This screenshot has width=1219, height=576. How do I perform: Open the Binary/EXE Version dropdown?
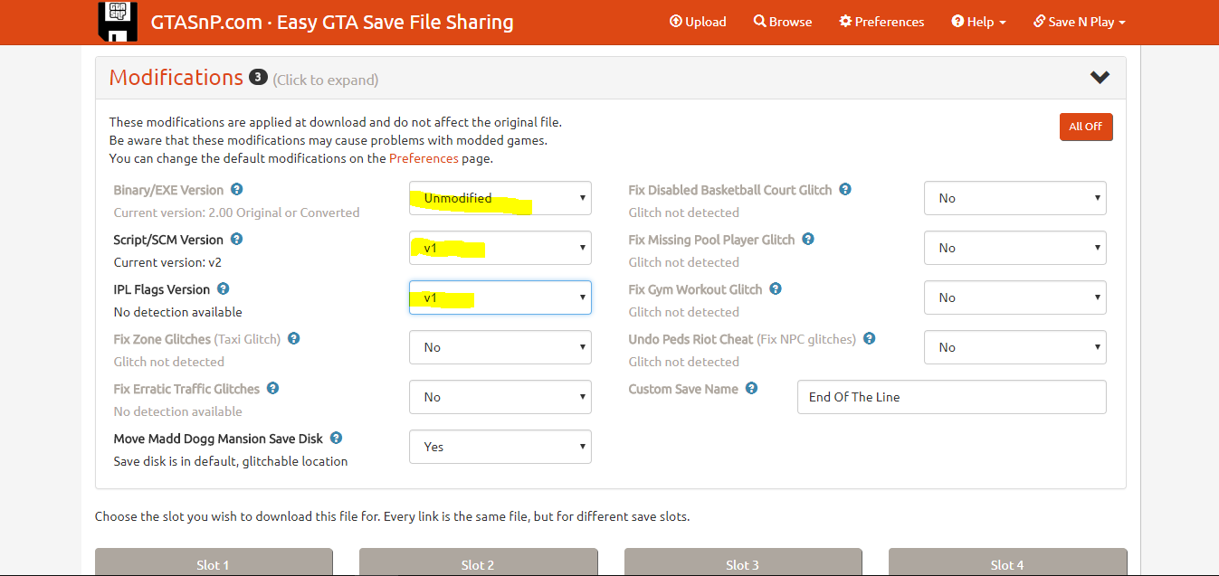coord(500,198)
